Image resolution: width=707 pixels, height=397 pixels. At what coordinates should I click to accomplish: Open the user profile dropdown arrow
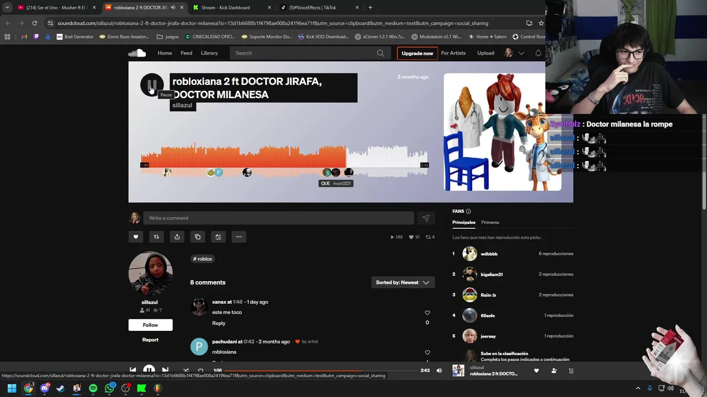(521, 53)
